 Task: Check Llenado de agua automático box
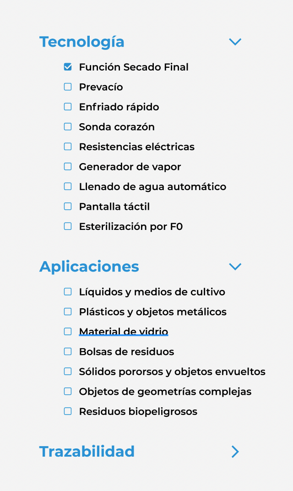click(x=68, y=186)
